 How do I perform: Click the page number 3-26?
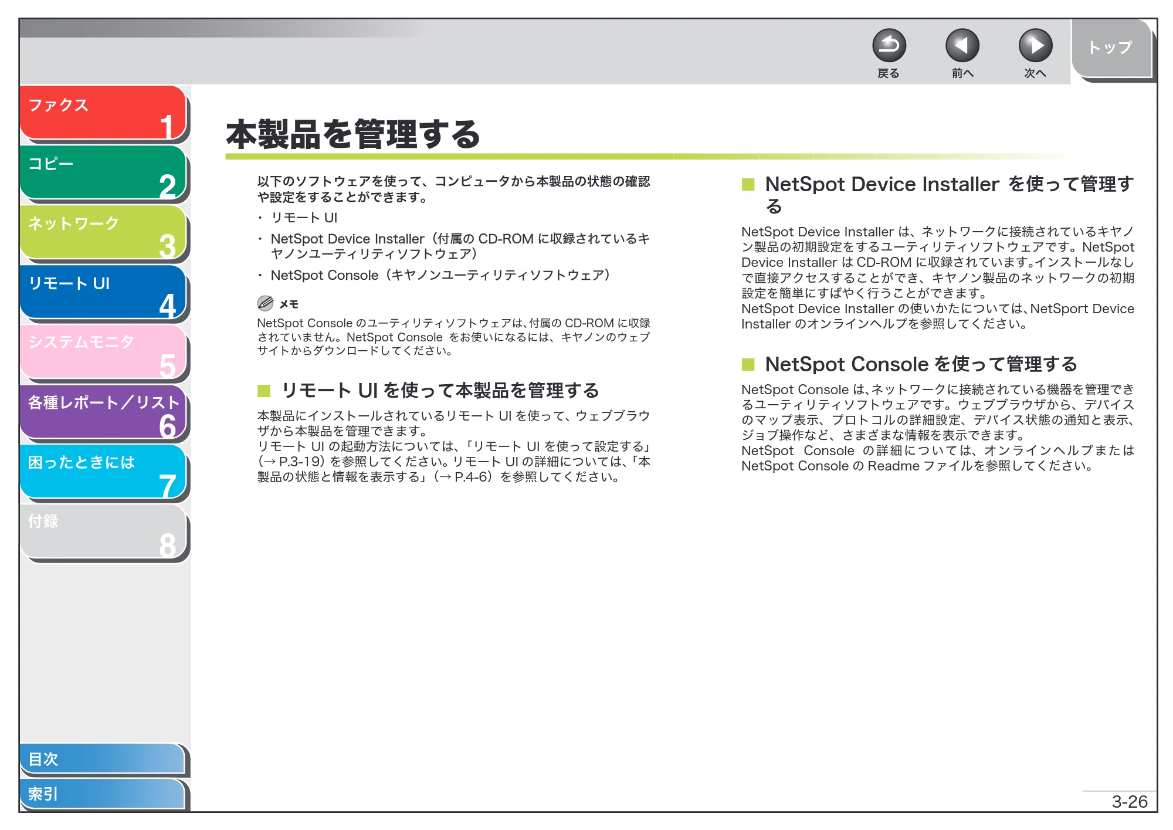(1130, 801)
